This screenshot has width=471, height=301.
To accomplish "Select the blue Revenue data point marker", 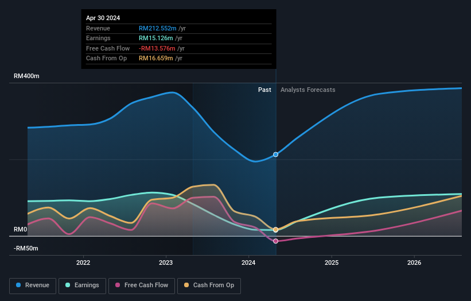I will (x=275, y=155).
